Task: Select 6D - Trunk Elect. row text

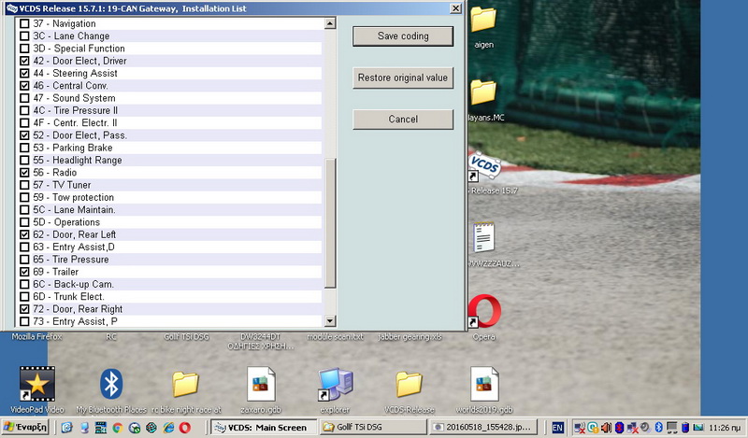Action: click(68, 296)
